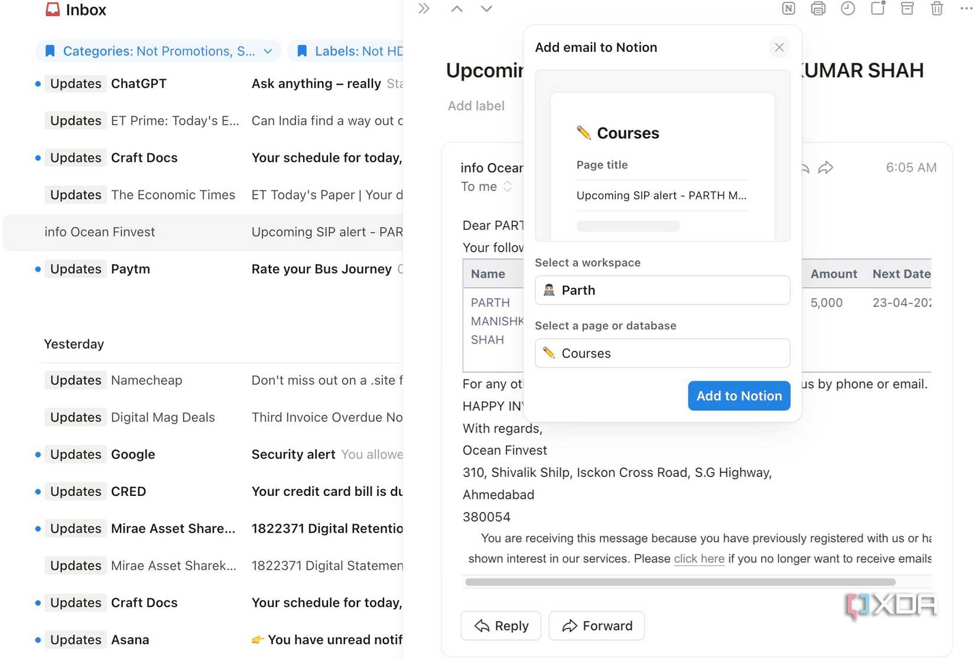Open the 'Parth' workspace selector dropdown

[x=661, y=290]
